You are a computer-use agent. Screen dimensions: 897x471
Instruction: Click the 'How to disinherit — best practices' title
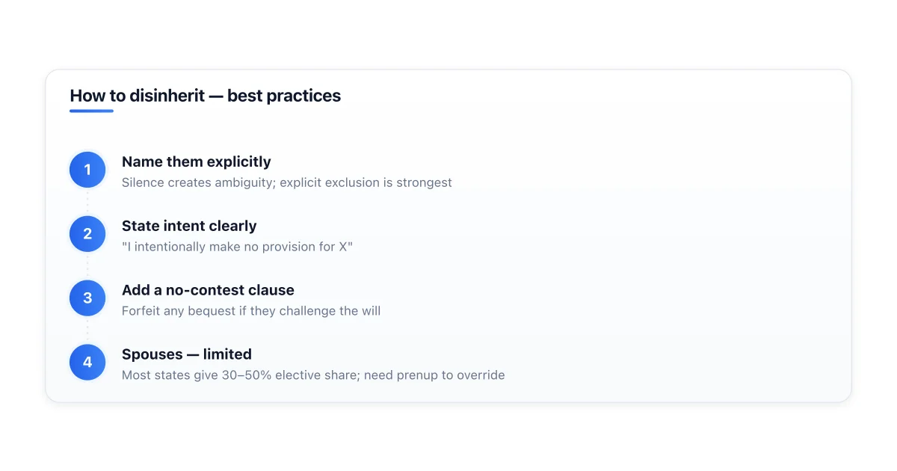coord(205,96)
